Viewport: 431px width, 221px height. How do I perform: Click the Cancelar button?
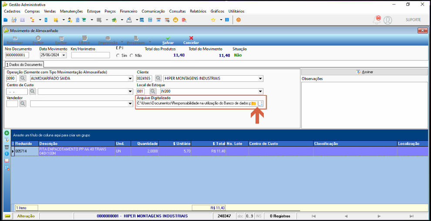pos(191,40)
